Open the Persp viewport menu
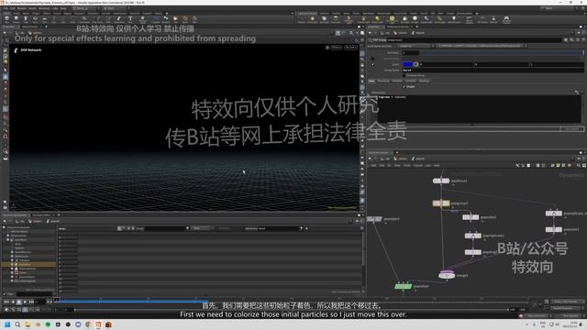The height and width of the screenshot is (330, 587). tap(337, 48)
